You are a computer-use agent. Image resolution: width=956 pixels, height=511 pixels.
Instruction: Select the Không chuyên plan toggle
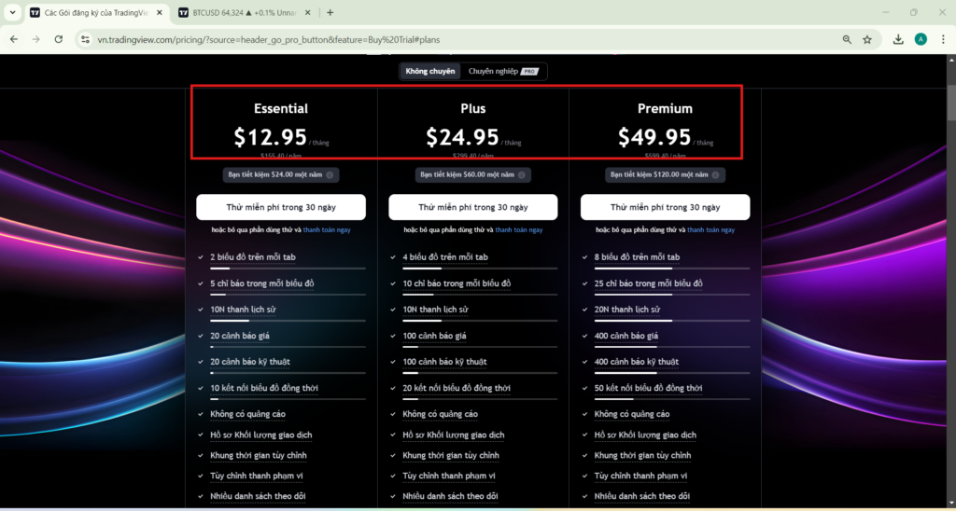coord(429,71)
